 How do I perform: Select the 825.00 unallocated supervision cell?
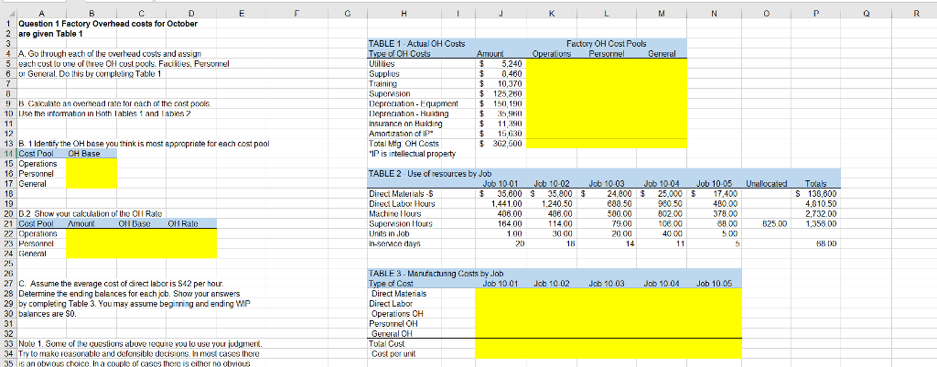pyautogui.click(x=768, y=223)
